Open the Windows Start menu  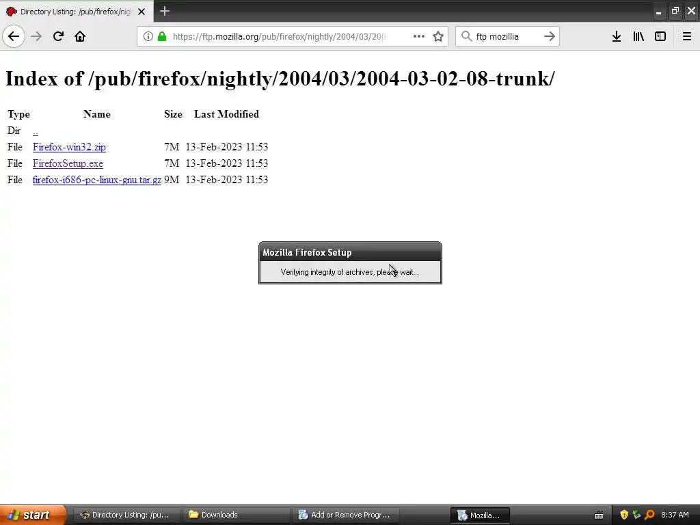pos(33,515)
